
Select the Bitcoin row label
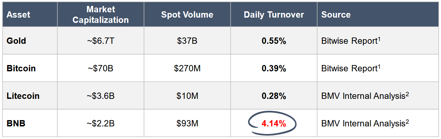point(21,68)
